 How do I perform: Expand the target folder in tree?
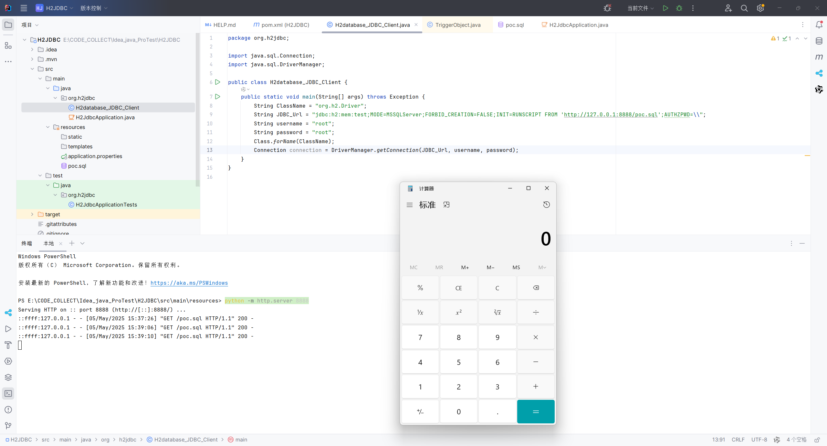click(32, 214)
